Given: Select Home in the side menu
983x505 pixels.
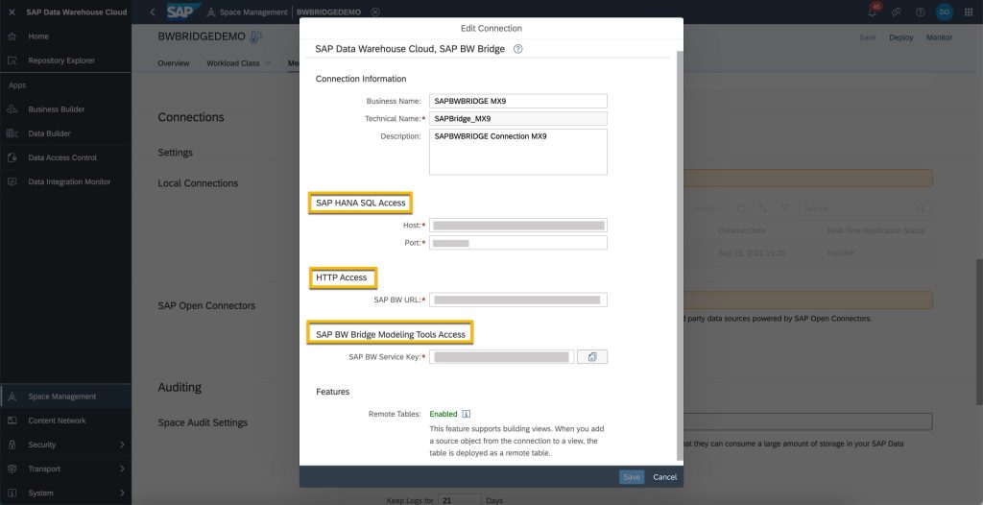Looking at the screenshot, I should point(38,36).
